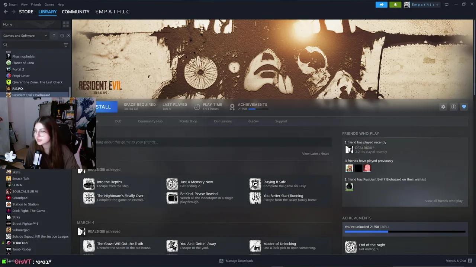
Task: Open Friends & Chat
Action: point(459,261)
